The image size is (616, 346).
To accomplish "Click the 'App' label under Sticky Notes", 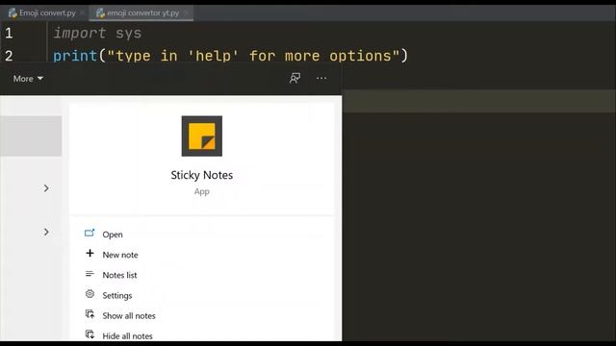I will (201, 191).
